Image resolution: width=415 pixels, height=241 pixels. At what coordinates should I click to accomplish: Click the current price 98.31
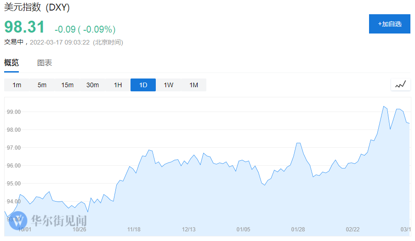[25, 27]
